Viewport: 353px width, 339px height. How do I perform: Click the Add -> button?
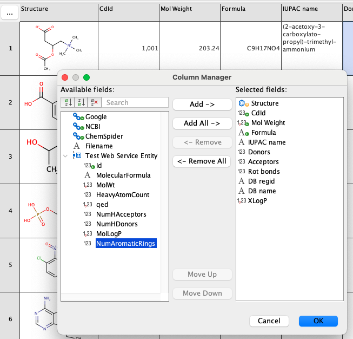click(202, 104)
